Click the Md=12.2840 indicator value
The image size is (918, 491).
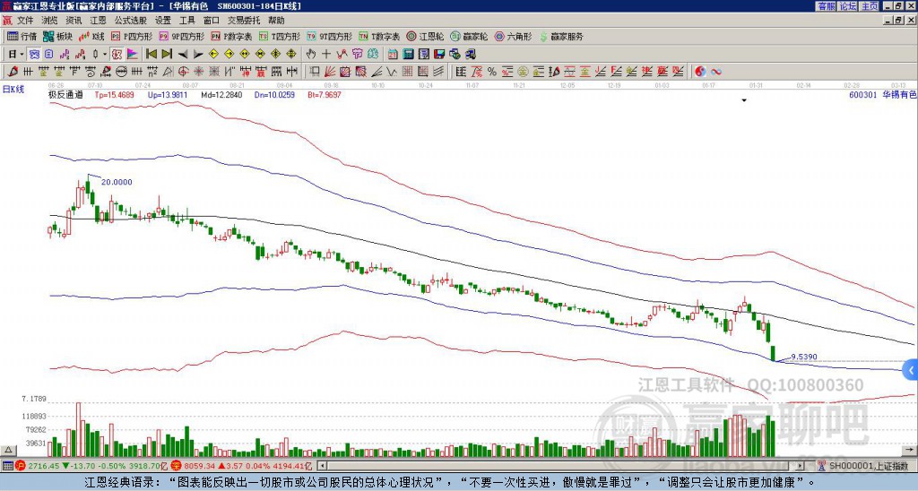(x=221, y=94)
